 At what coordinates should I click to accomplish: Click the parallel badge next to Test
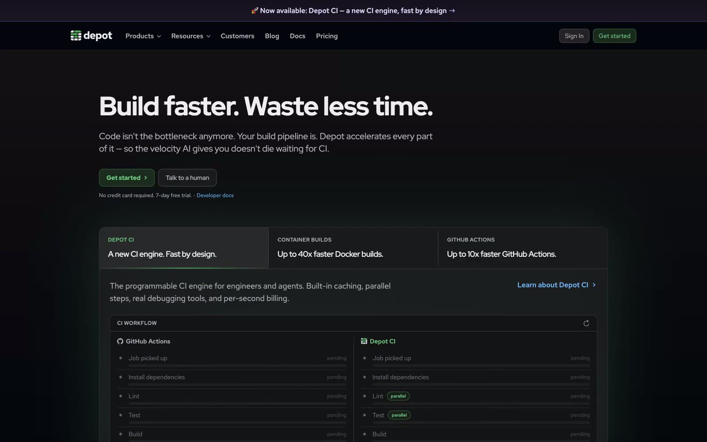(x=399, y=415)
